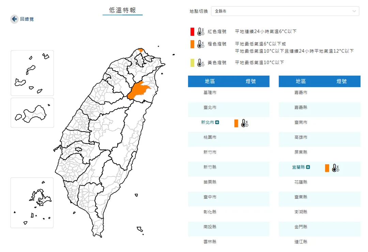Click the Matsu islands inset map
The height and width of the screenshot is (252, 368).
coord(32,73)
